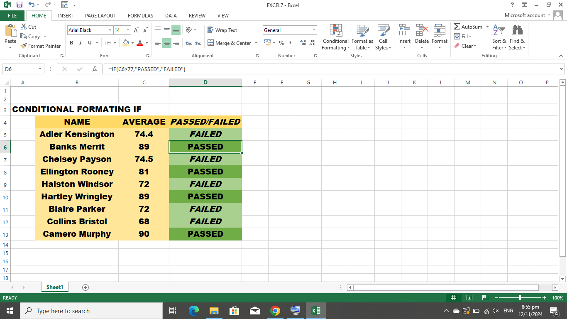Click the AutoSum button
The image size is (567, 319).
pos(468,27)
